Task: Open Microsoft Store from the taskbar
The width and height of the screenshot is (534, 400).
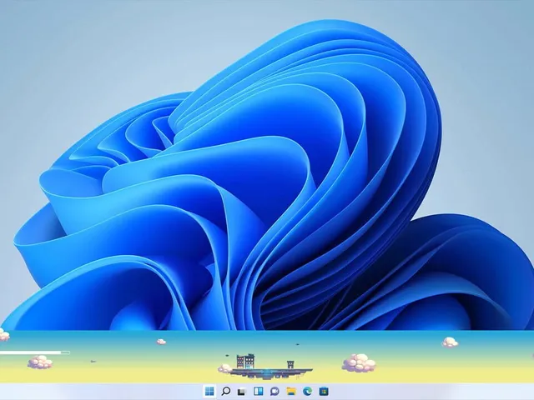Action: coord(324,392)
